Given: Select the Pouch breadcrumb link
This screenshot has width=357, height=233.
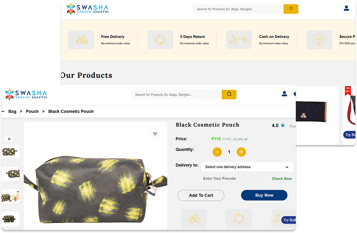Looking at the screenshot, I should coord(32,111).
